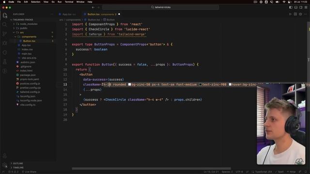Open the Selection menu in menu bar
This screenshot has height=174, width=310.
click(35, 2)
